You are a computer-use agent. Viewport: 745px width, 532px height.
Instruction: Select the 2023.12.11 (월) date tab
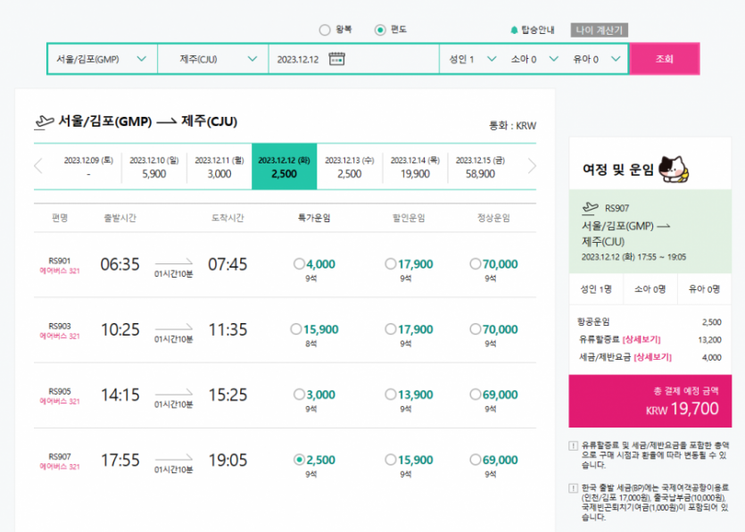point(219,167)
